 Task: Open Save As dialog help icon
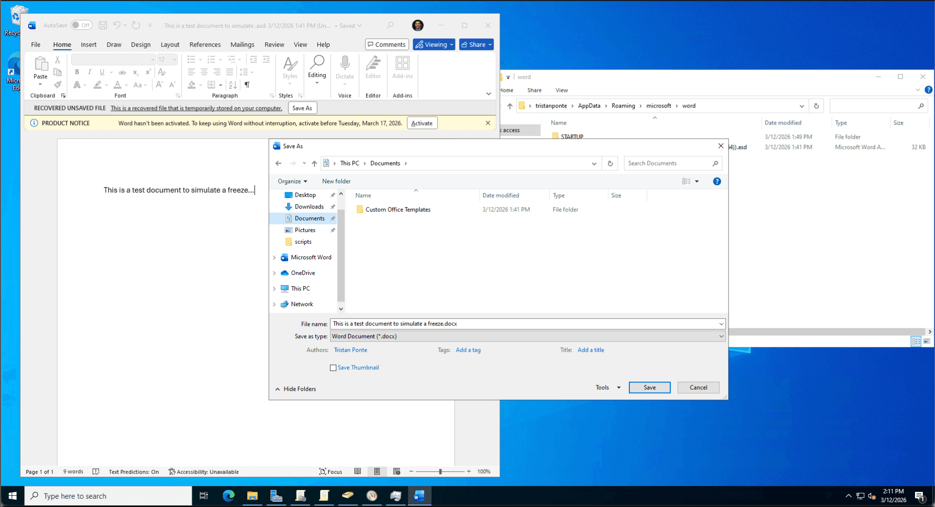tap(717, 181)
